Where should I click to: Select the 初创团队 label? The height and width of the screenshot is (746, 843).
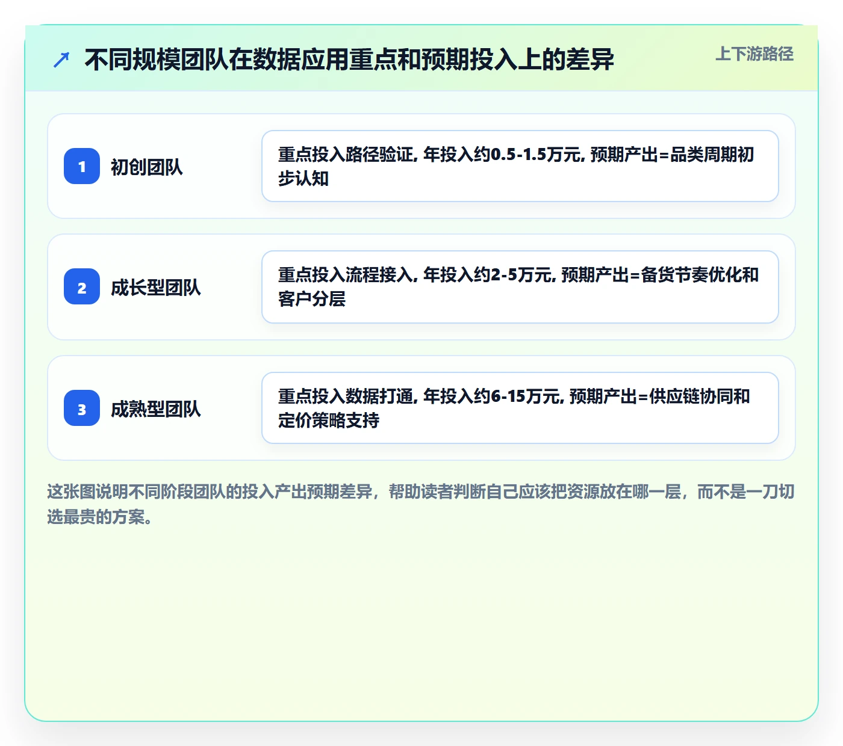click(x=147, y=167)
